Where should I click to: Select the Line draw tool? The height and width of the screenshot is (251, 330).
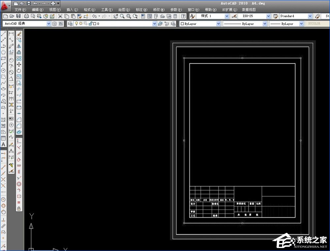coord(3,34)
